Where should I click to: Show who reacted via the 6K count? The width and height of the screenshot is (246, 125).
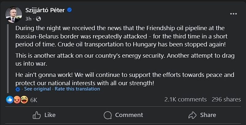(34, 100)
